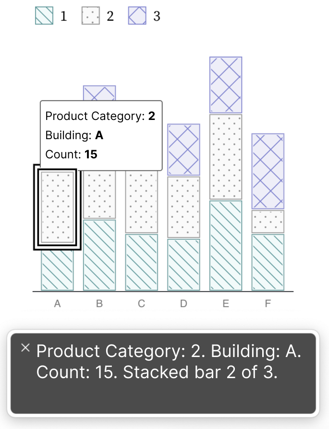329x429 pixels.
Task: Select the striped category 1 bar in A
Action: point(57,270)
